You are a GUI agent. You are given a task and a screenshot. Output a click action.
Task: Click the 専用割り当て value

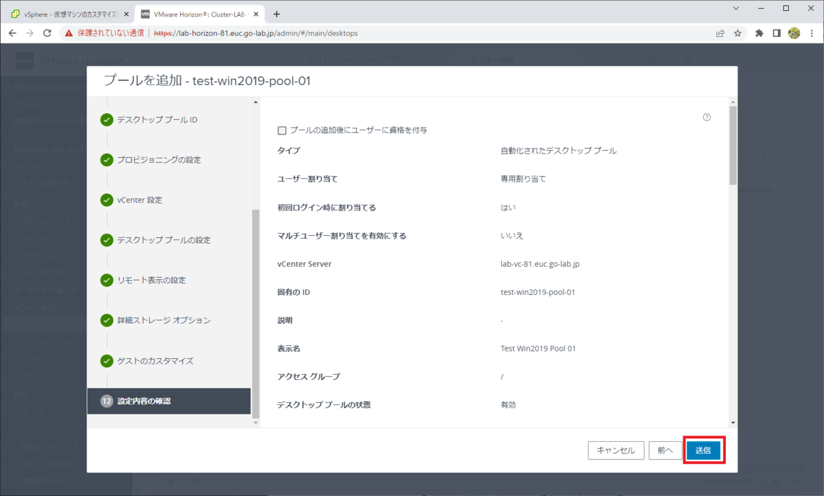[x=523, y=179]
